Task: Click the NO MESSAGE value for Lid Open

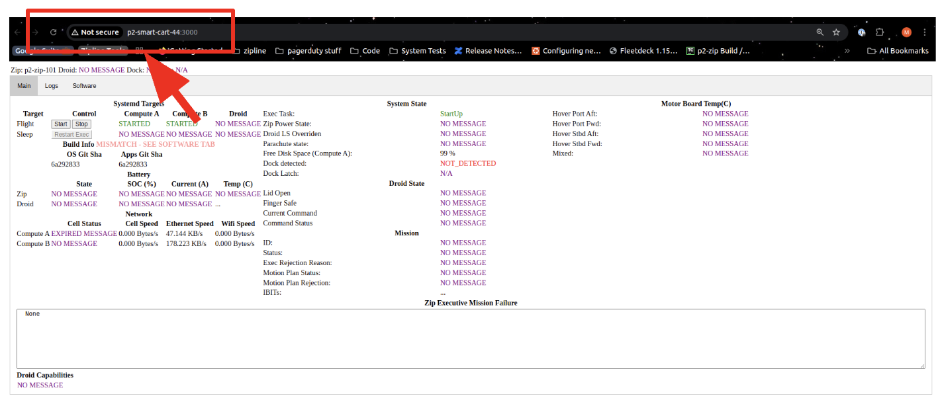Action: coord(463,193)
